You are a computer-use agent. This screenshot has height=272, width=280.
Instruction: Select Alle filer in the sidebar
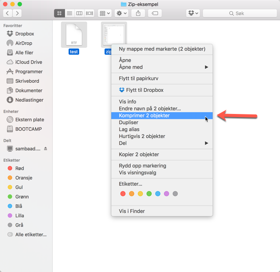(x=24, y=53)
